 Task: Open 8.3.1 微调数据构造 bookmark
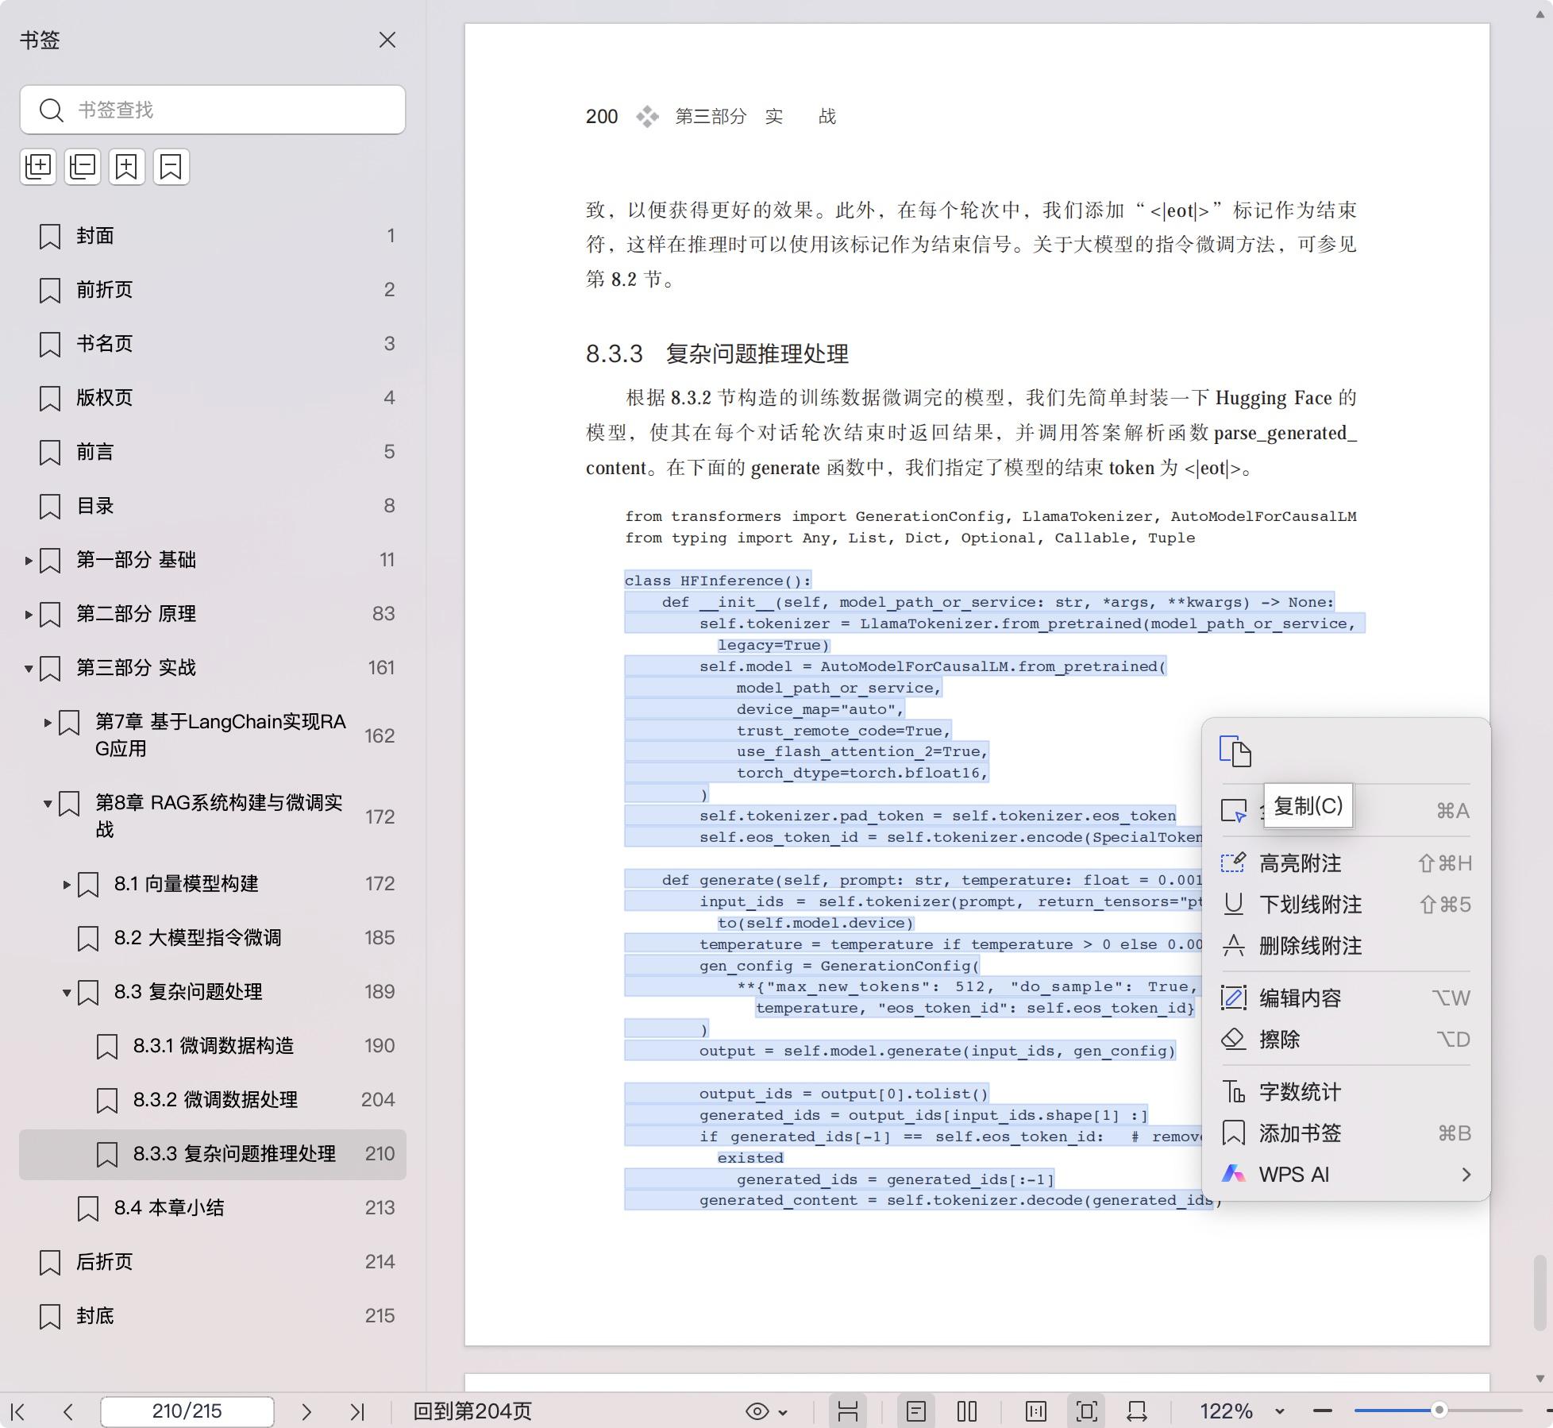pyautogui.click(x=213, y=1046)
